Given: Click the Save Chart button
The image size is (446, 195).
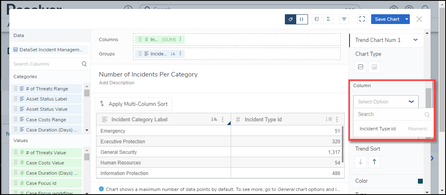Looking at the screenshot, I should (387, 19).
